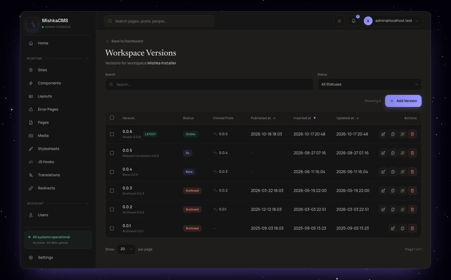The image size is (451, 280).
Task: Open the All Statuses dropdown
Action: 370,84
